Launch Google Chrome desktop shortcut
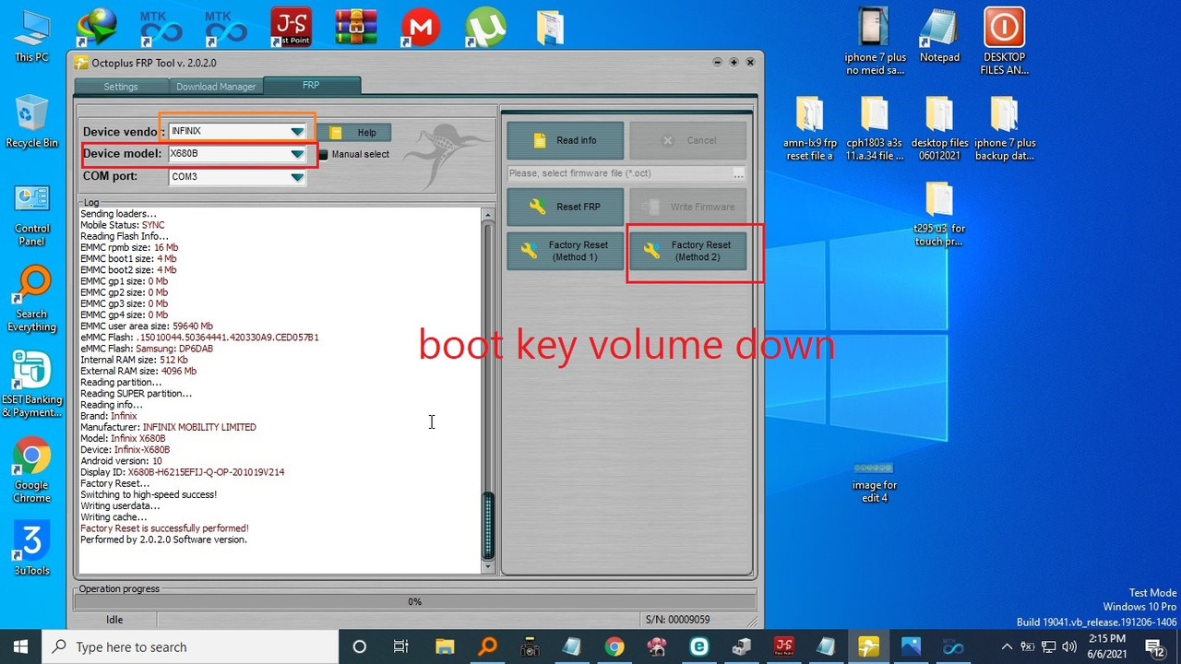 click(31, 470)
